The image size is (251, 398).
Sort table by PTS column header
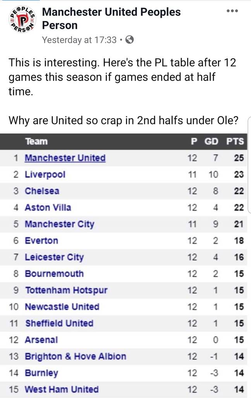(x=235, y=141)
